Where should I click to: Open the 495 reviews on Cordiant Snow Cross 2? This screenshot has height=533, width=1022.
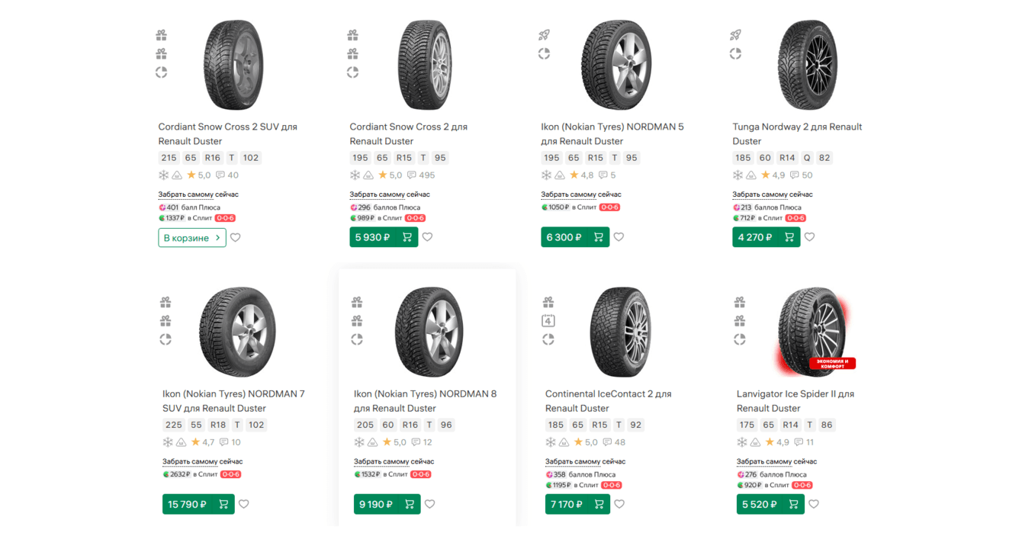click(x=421, y=175)
